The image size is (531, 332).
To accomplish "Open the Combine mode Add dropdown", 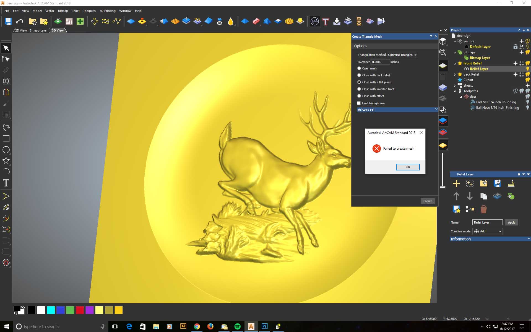I will tap(488, 231).
